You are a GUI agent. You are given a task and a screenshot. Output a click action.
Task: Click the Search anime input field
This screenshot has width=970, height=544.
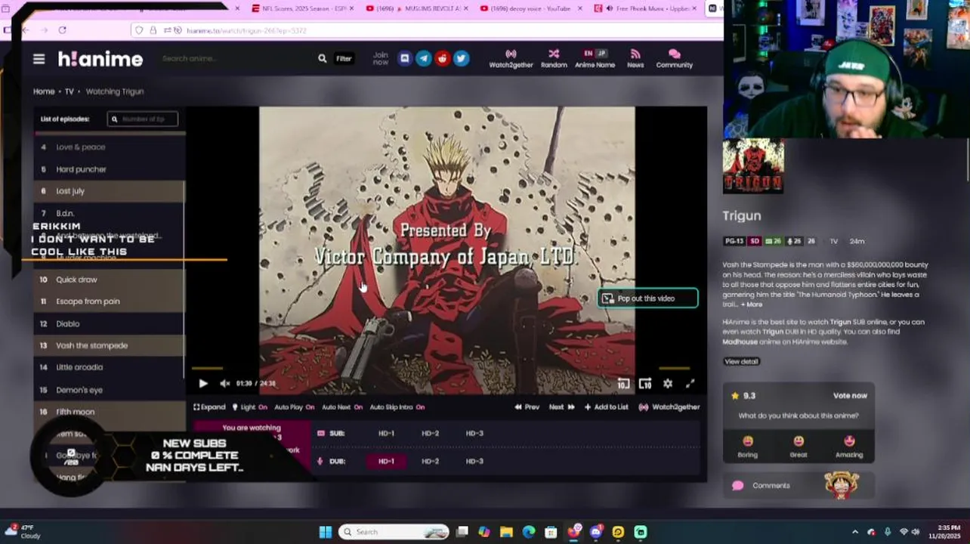[237, 58]
